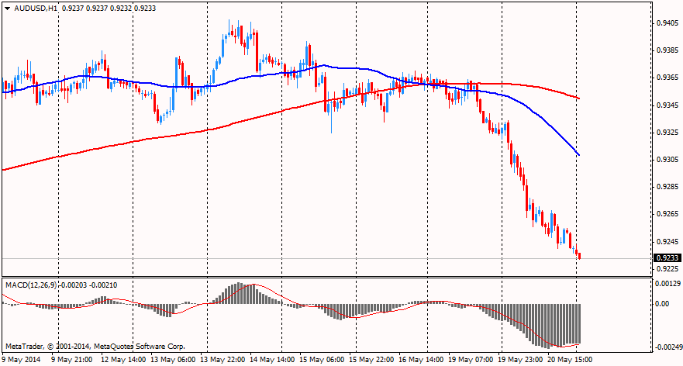This screenshot has width=683, height=366.
Task: Click the 0.9365 price scale label
Action: click(667, 78)
